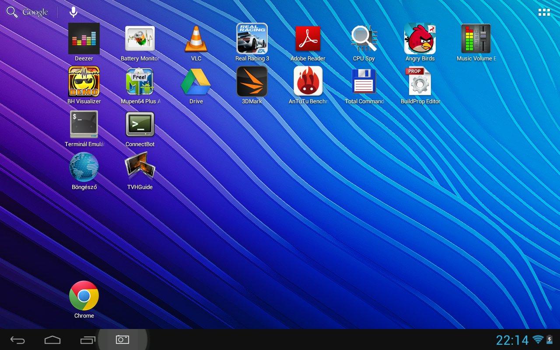
Task: Open Mupen64 Plus emulator
Action: pos(140,85)
